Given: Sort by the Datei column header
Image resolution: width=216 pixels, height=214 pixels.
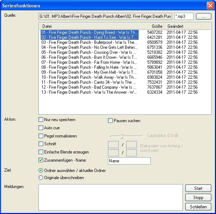Looking at the screenshot, I should coord(89,26).
